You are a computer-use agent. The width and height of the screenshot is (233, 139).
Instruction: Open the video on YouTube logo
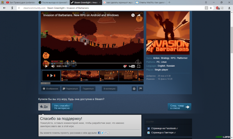(132, 66)
